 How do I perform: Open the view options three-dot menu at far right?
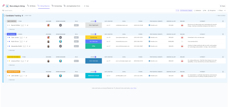(225, 11)
